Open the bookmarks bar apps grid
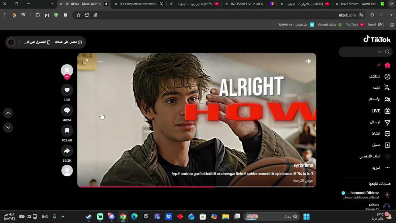 pyautogui.click(x=391, y=24)
